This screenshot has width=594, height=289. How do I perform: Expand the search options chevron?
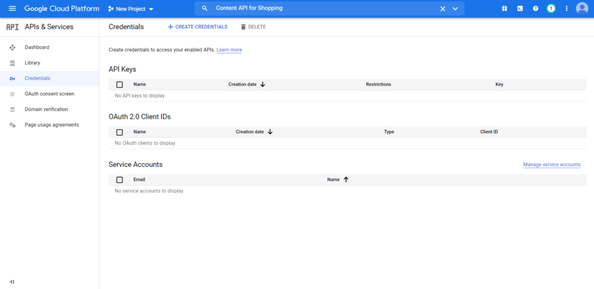tap(455, 9)
